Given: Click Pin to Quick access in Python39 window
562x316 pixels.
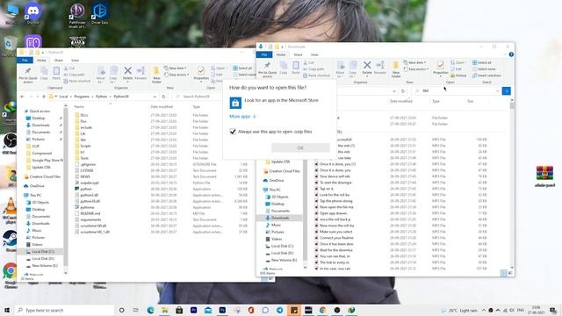Looking at the screenshot, I should click(28, 75).
